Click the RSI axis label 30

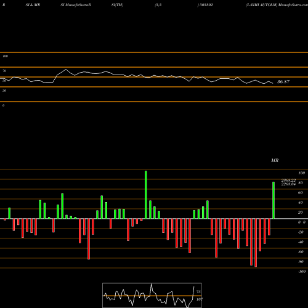(4, 91)
